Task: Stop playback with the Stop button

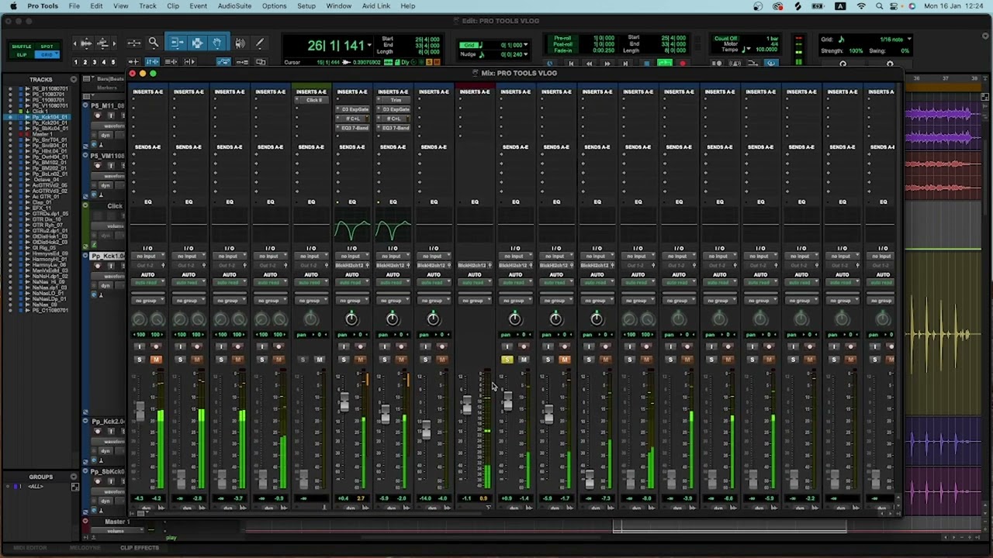Action: coord(645,64)
